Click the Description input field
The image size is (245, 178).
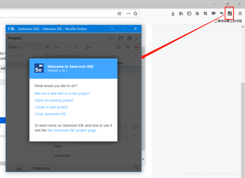(x=107, y=155)
